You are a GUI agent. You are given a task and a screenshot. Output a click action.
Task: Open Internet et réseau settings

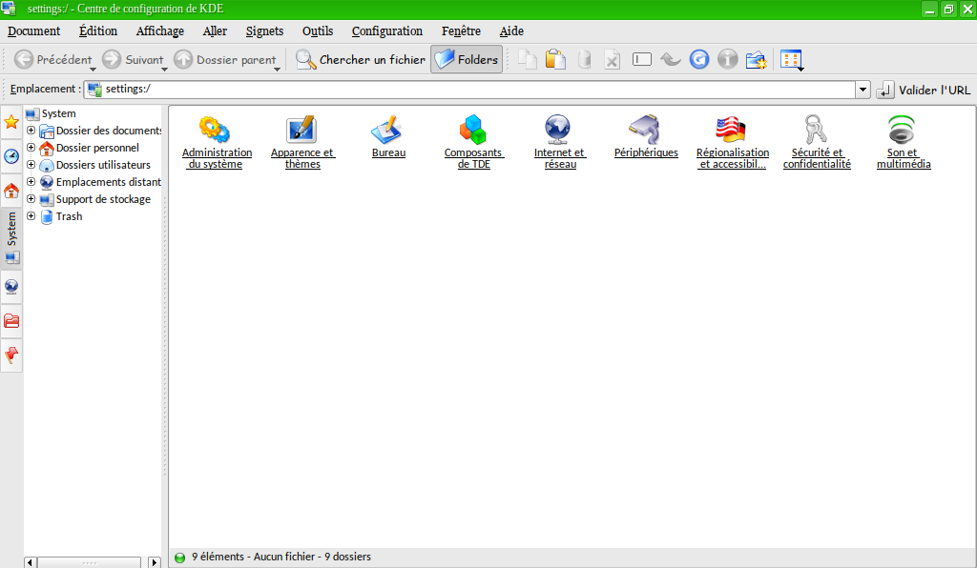559,142
